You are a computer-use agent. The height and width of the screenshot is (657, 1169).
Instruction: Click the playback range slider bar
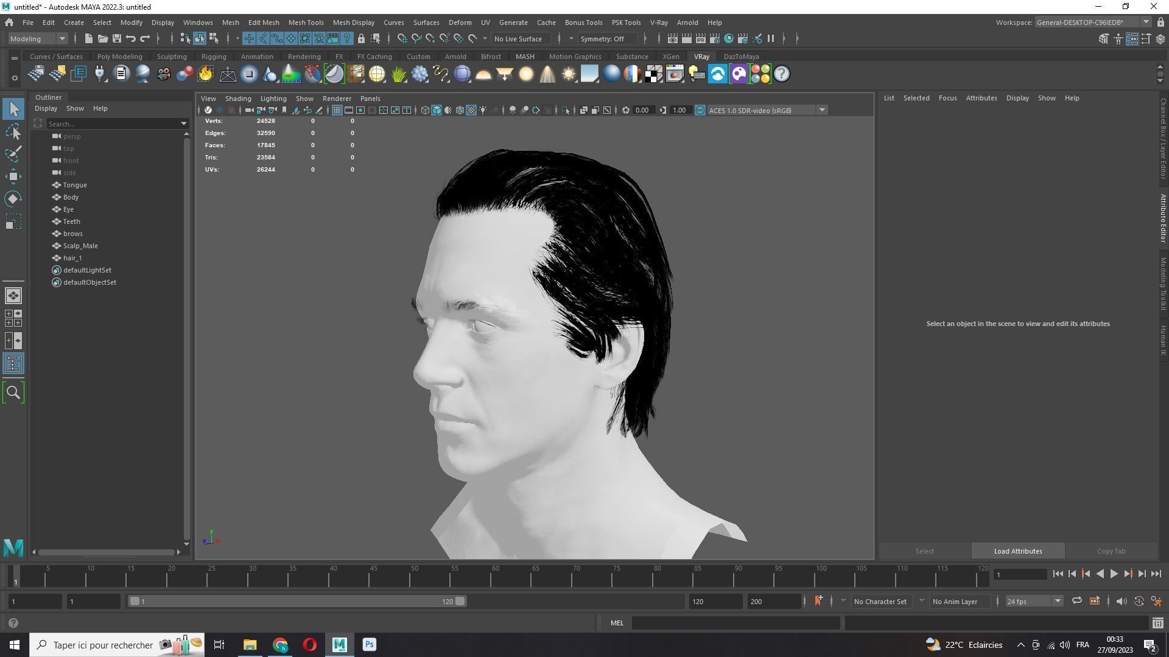click(x=298, y=602)
